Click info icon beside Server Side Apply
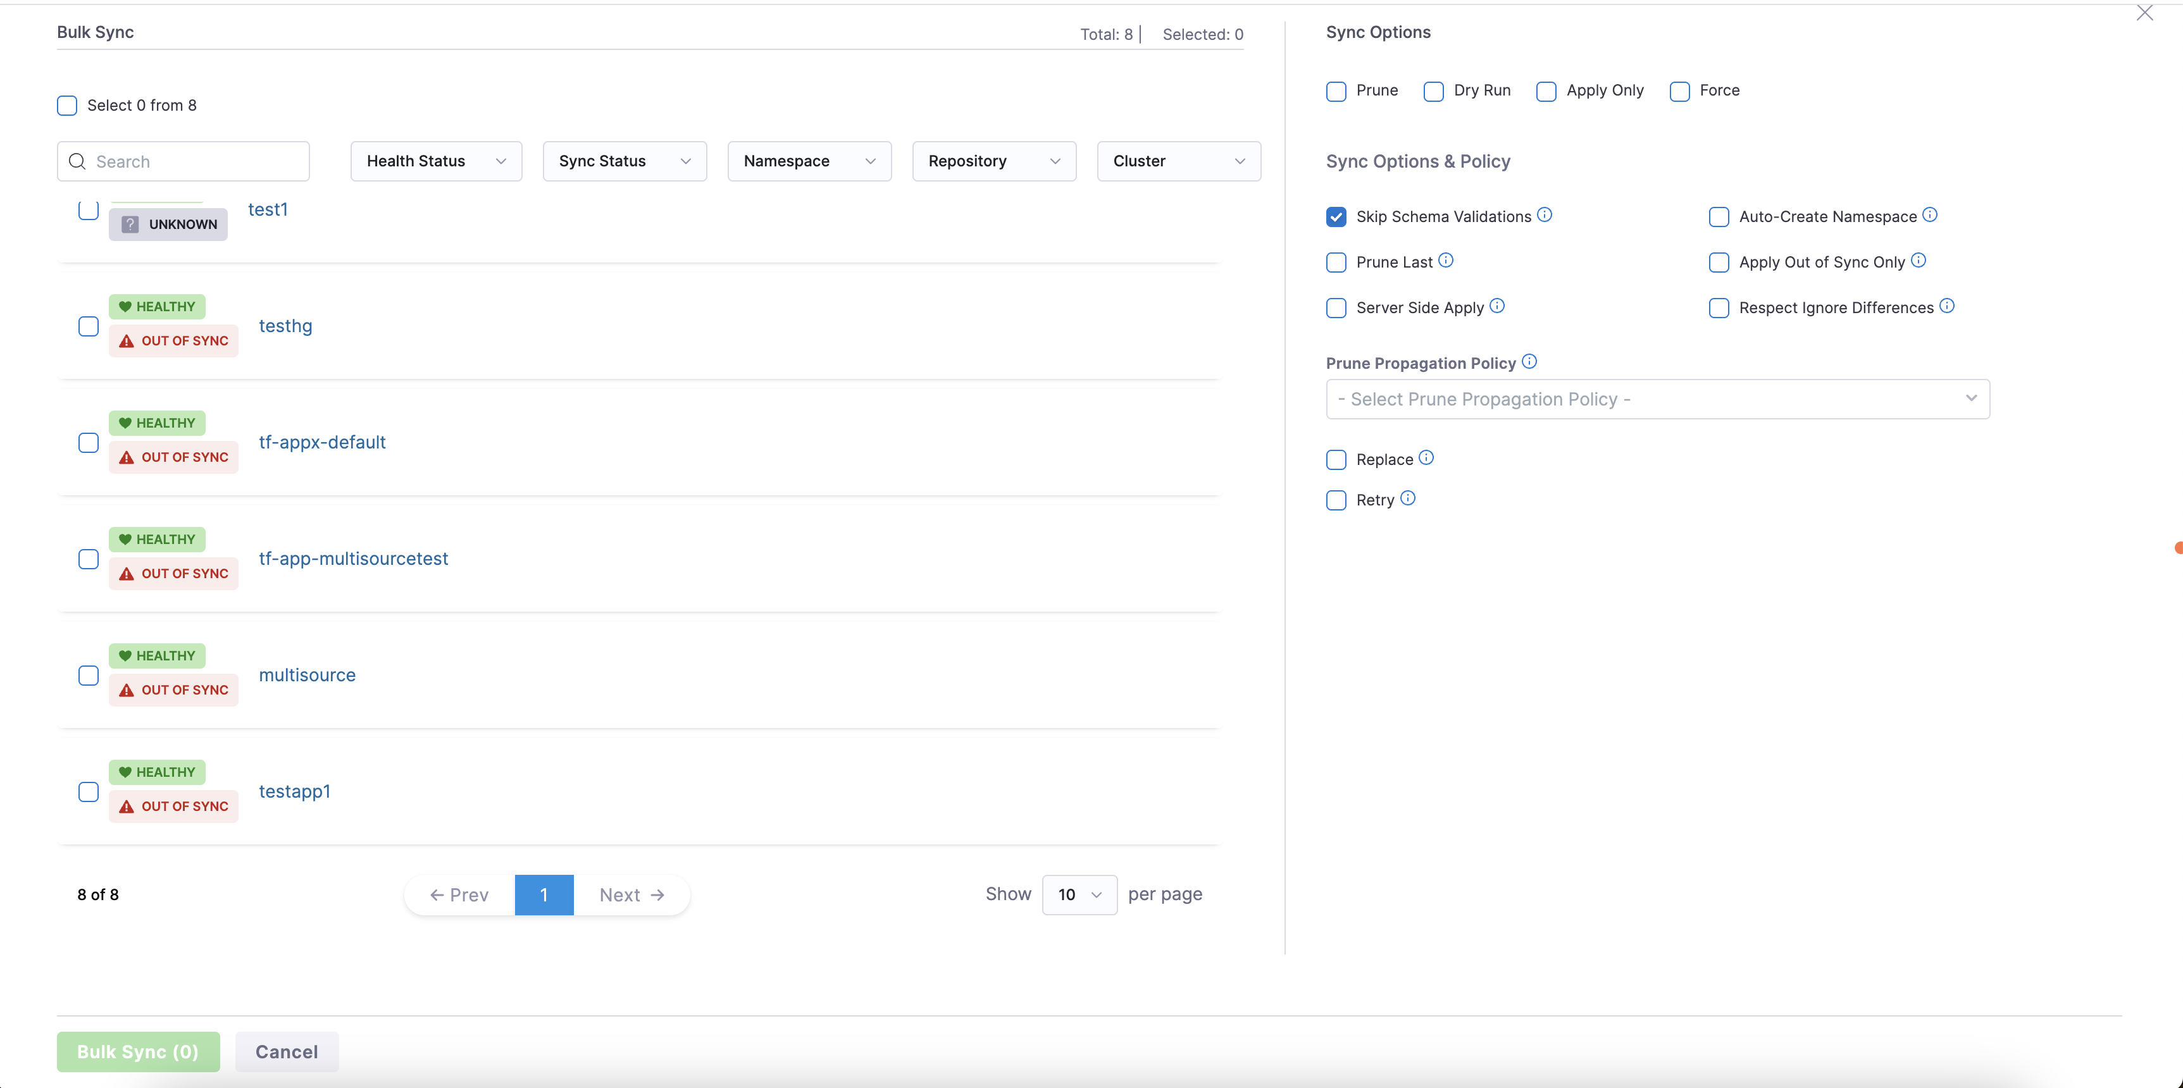The height and width of the screenshot is (1088, 2183). tap(1498, 306)
